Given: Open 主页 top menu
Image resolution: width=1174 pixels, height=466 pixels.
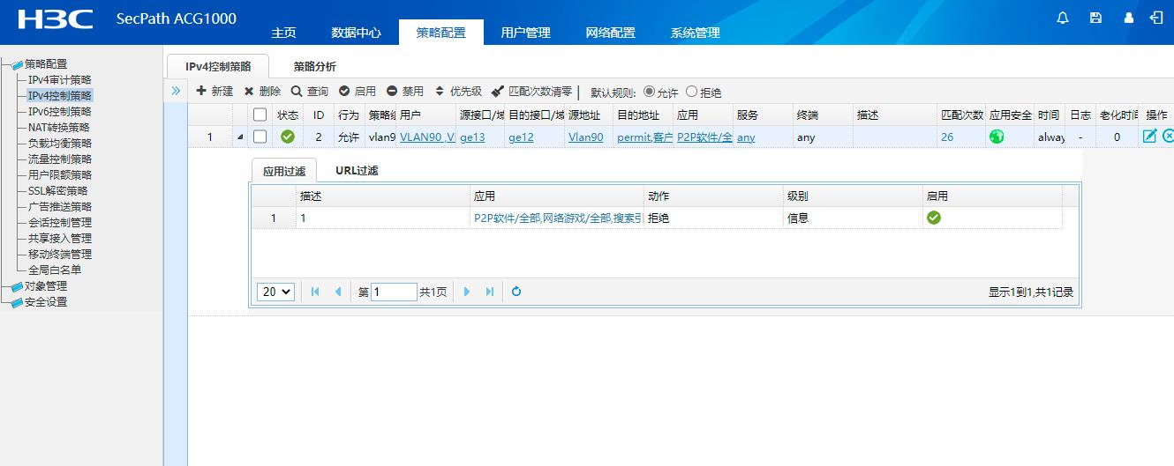Looking at the screenshot, I should tap(283, 33).
